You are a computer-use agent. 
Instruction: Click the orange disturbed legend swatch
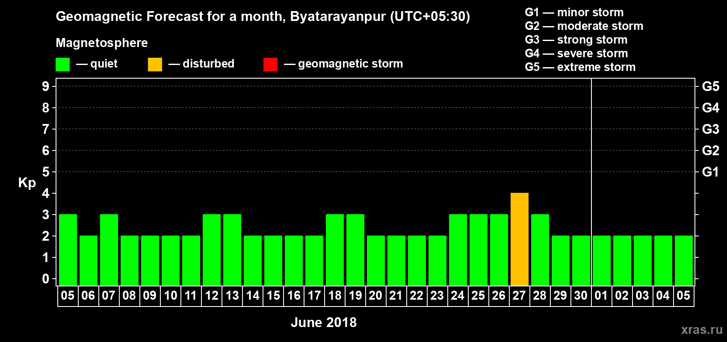(x=155, y=65)
